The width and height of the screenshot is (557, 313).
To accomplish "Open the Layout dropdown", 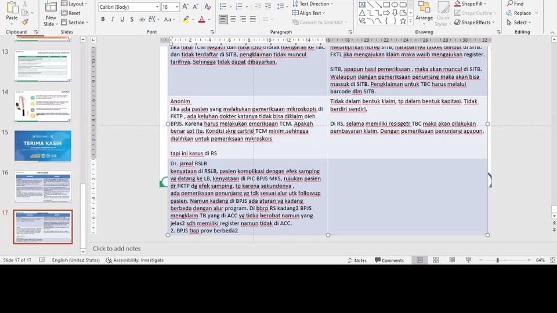I will (74, 3).
